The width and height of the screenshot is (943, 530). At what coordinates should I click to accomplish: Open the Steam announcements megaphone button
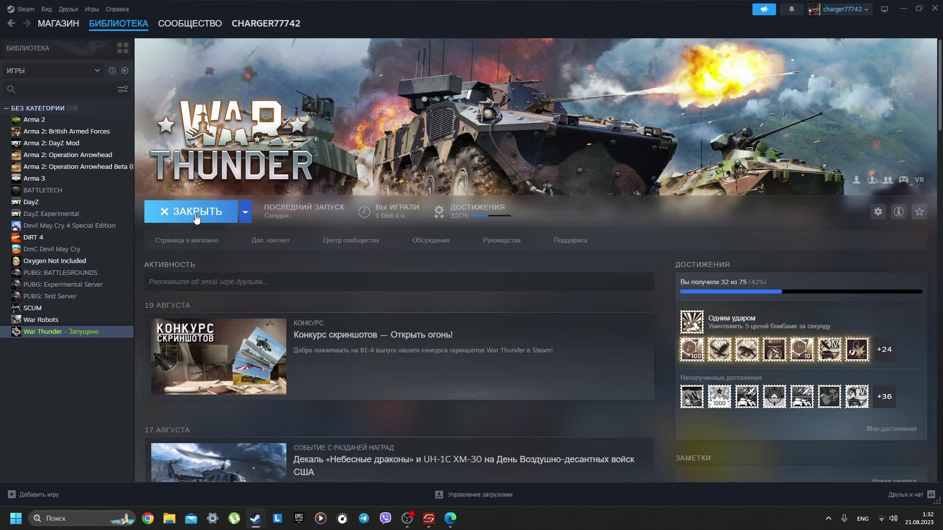click(x=764, y=9)
